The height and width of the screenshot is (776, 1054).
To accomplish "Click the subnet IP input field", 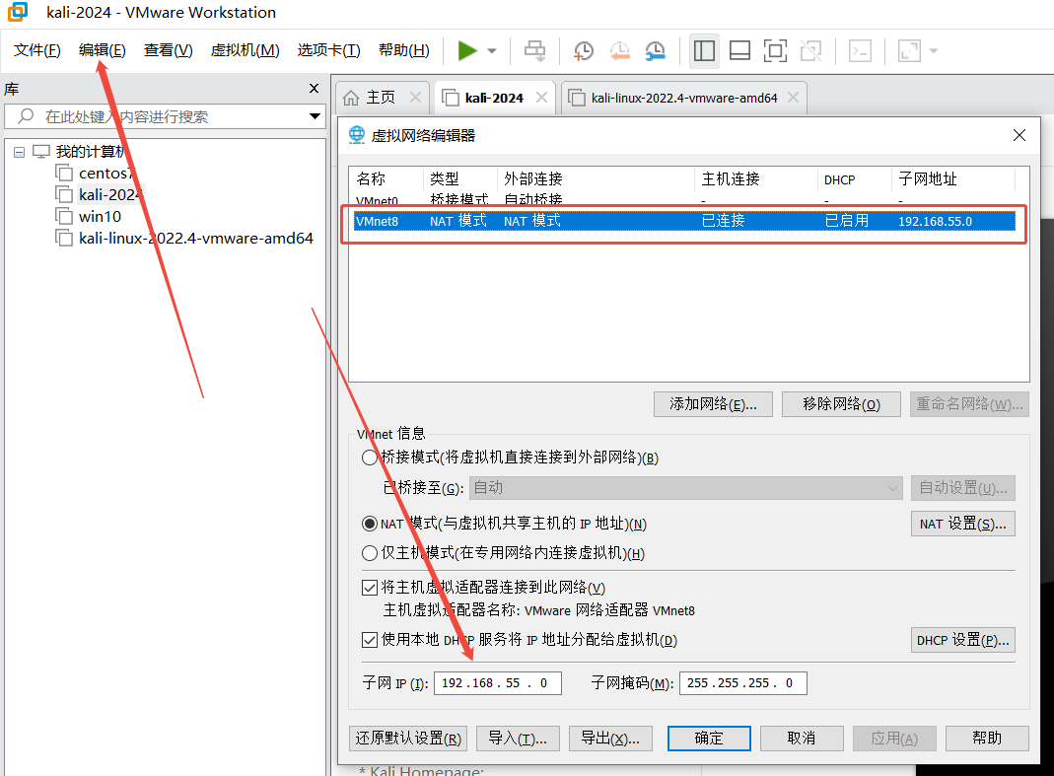I will (497, 683).
